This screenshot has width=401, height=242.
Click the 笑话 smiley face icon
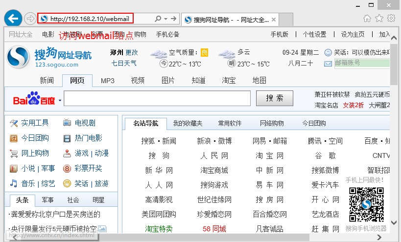tap(67, 183)
